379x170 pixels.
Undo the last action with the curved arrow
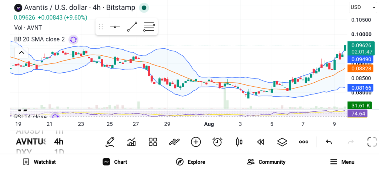click(x=329, y=142)
